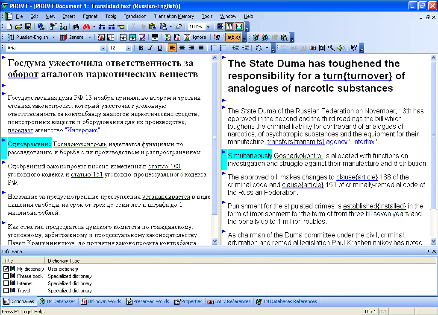This screenshot has height=315, width=438.
Task: Click the exclamation mark with face icon
Action: 217,38
